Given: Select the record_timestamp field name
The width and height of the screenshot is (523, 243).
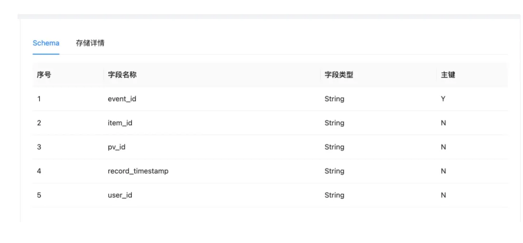Looking at the screenshot, I should click(x=138, y=171).
